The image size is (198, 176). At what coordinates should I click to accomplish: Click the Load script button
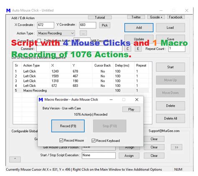pos(170,28)
